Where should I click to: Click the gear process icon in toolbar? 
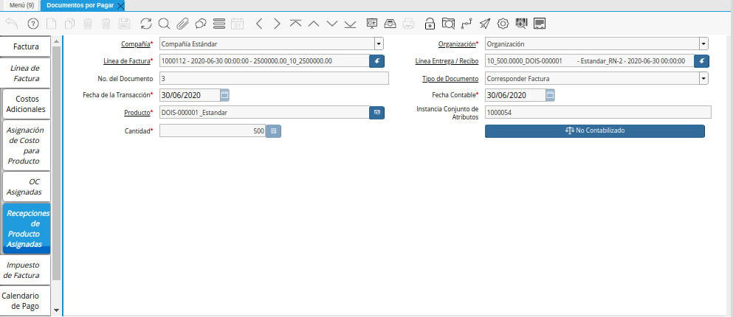point(503,24)
